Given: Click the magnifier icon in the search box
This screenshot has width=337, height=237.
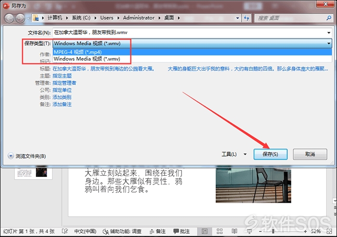Looking at the screenshot, I should (x=329, y=18).
